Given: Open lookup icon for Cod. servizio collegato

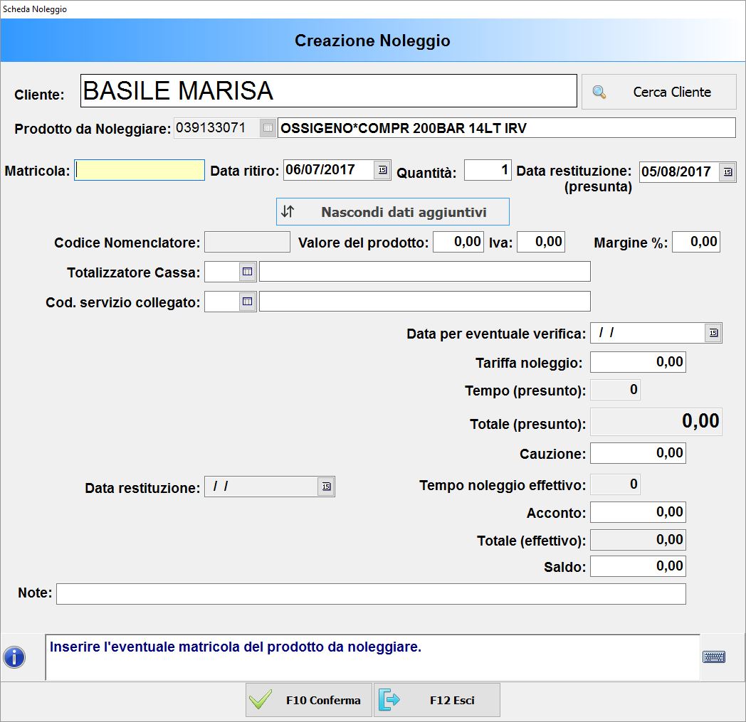Looking at the screenshot, I should (x=247, y=302).
